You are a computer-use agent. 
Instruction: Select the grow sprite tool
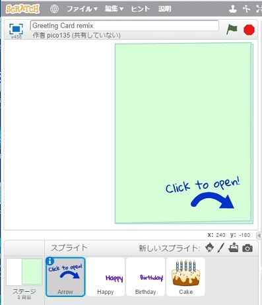pos(259,9)
